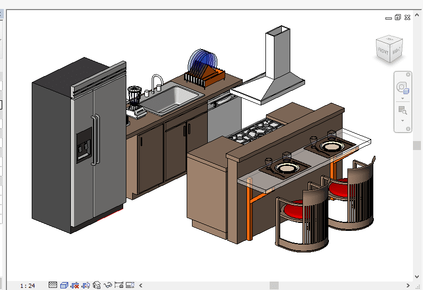Click the FRONT face of the ViewCube

pyautogui.click(x=383, y=51)
